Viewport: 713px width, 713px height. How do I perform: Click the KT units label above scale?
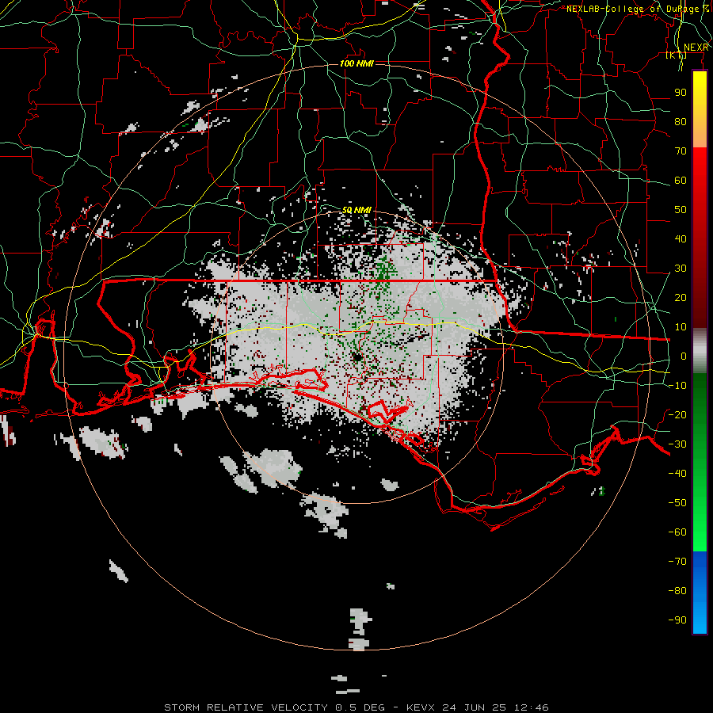click(x=676, y=55)
